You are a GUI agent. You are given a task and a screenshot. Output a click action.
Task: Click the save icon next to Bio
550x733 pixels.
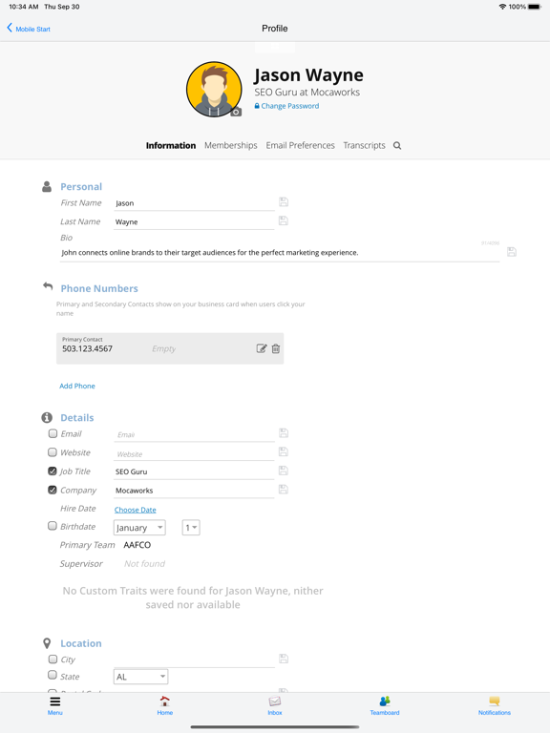512,252
